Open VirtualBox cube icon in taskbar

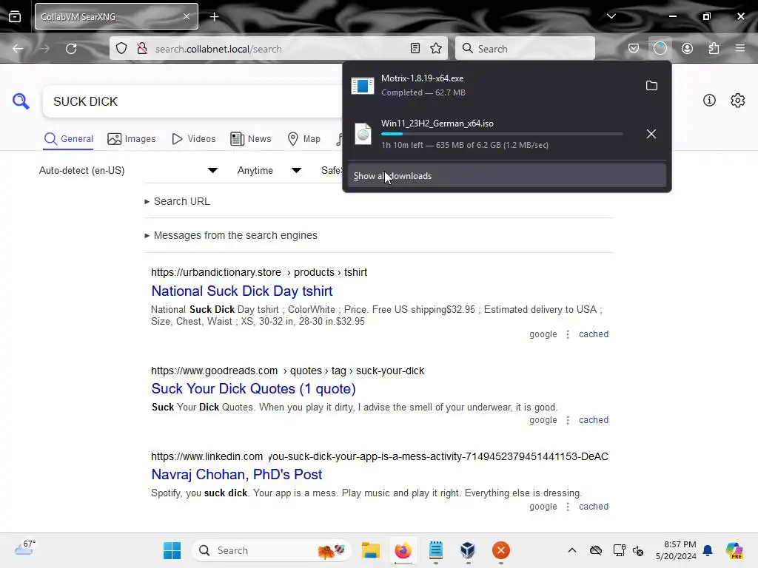(x=468, y=550)
